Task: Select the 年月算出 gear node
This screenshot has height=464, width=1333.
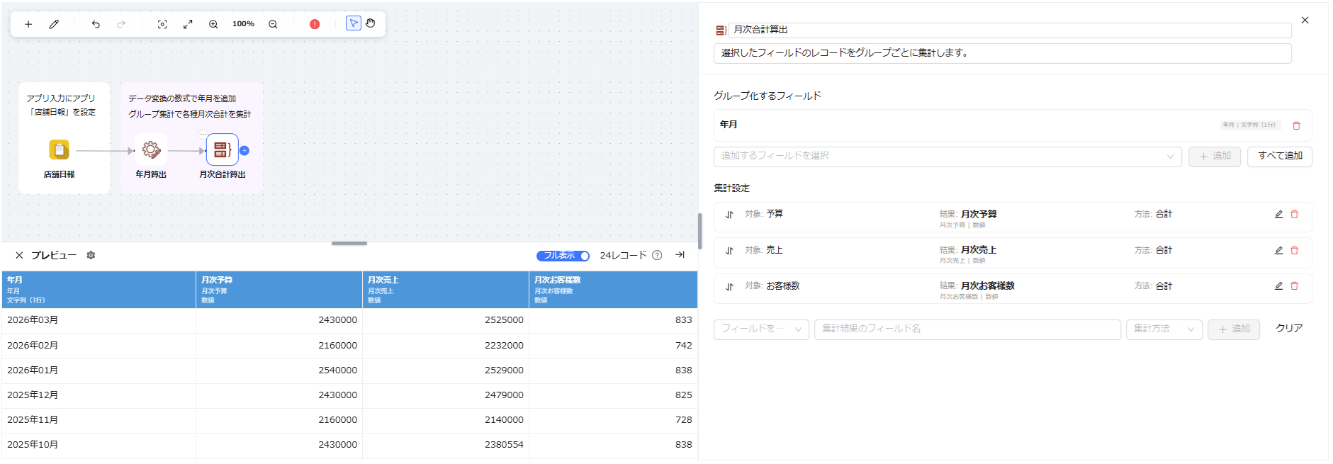Action: [151, 149]
